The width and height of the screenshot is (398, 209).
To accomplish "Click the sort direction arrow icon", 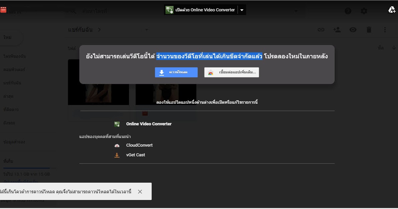I will pos(394,48).
